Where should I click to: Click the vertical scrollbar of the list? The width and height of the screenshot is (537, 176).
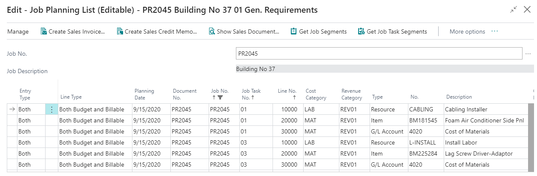[531, 136]
